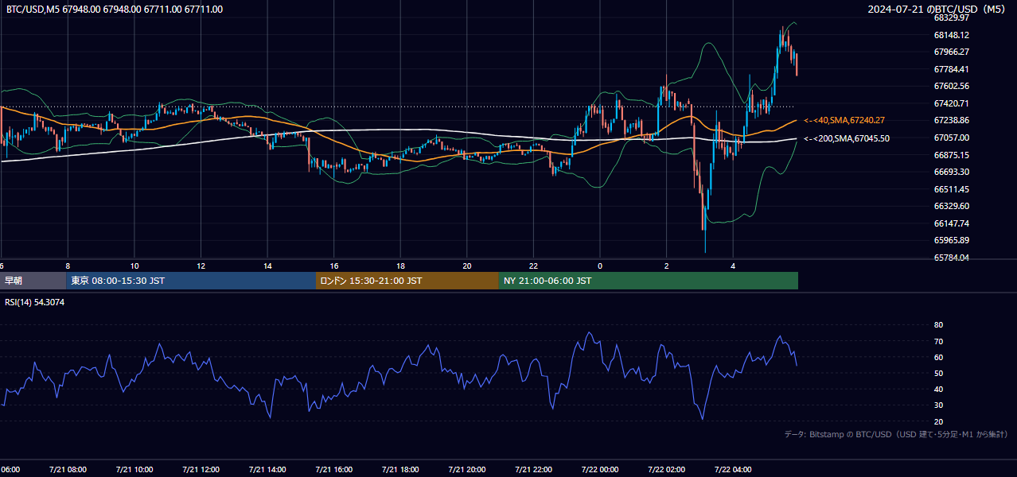Click the 東京 08:00-15:30 JST session bar

click(191, 281)
